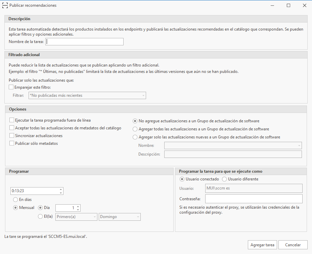Enable the 'Emparejar este filtro' checkbox
Viewport: 312px width, 254px height.
(11, 87)
